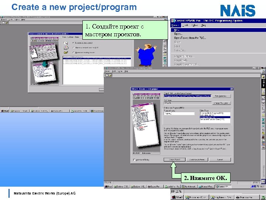
Task: Click Open Project toolbar icon above Wizard dialog
Action: pos(110,75)
